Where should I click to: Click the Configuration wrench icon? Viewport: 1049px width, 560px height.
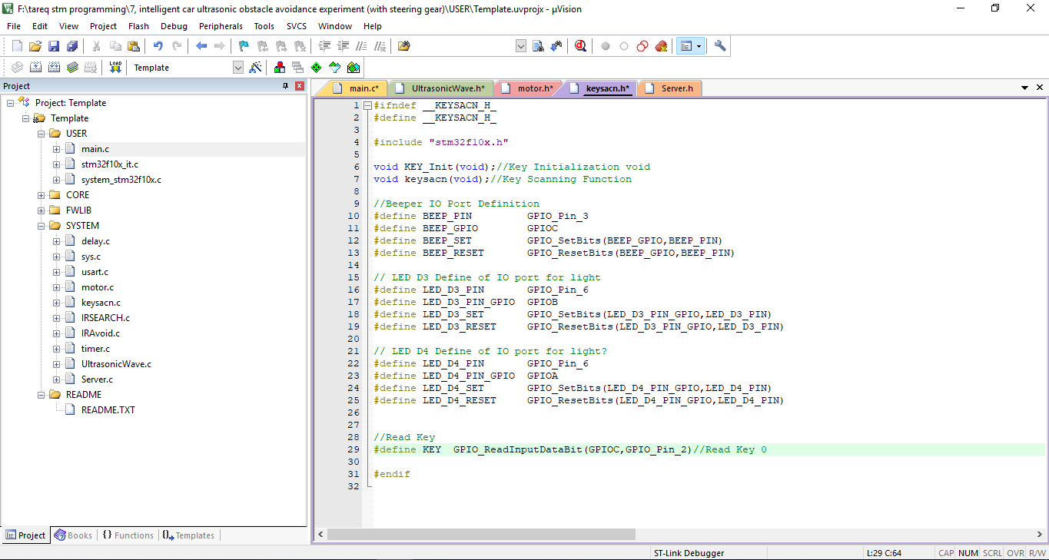coord(720,46)
